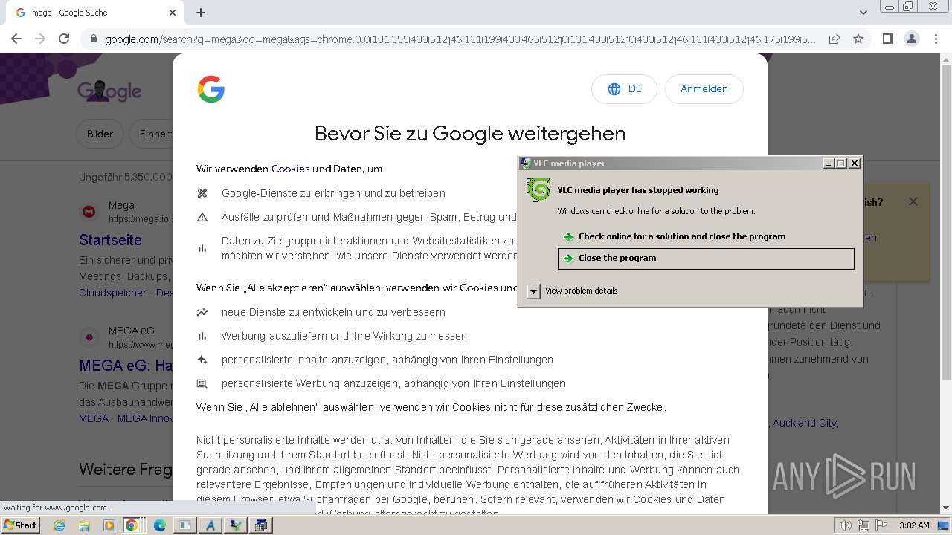Open Chrome three-dot menu
952x535 pixels.
(936, 39)
